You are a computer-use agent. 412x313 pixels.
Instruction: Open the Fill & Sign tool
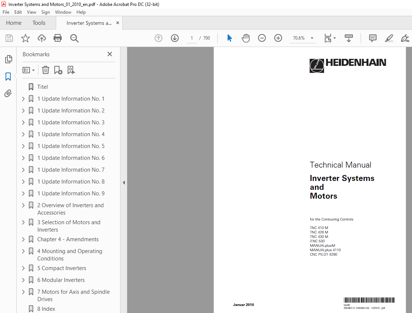tap(405, 38)
